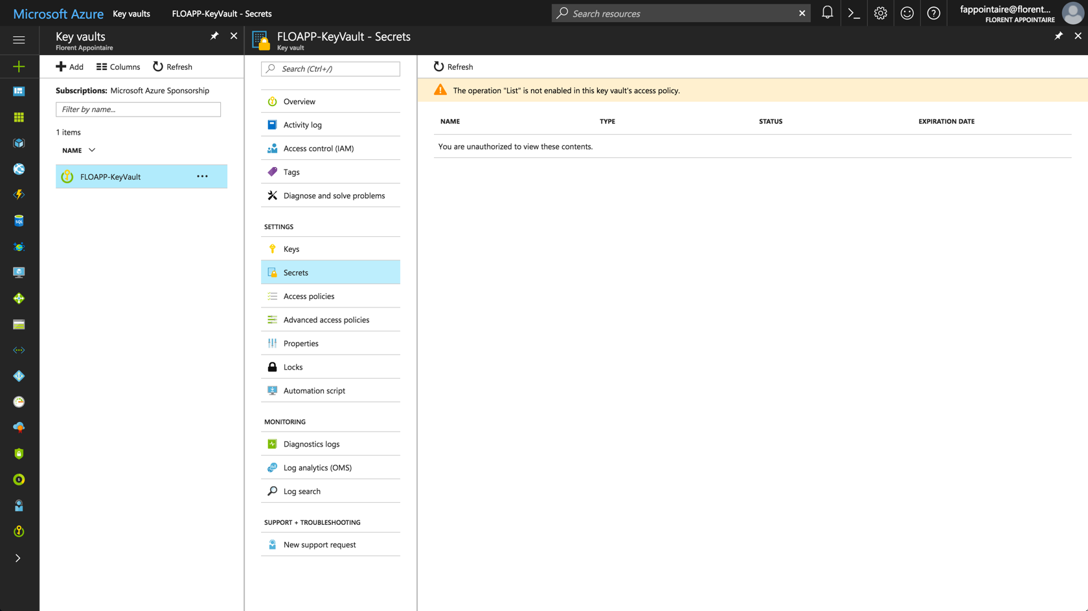Viewport: 1088px width, 611px height.
Task: Open the help question mark icon
Action: (933, 13)
